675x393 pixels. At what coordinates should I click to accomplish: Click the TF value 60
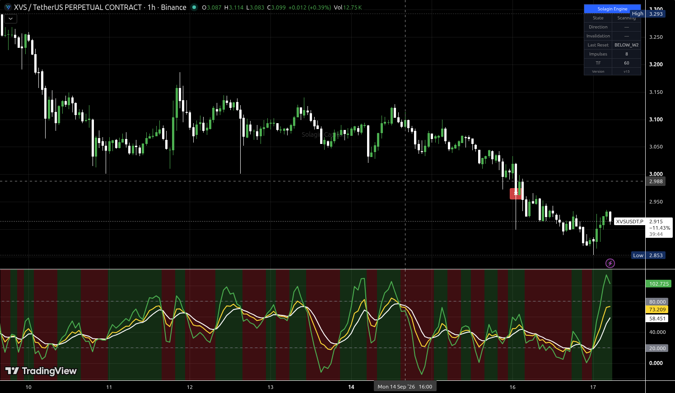tap(627, 63)
